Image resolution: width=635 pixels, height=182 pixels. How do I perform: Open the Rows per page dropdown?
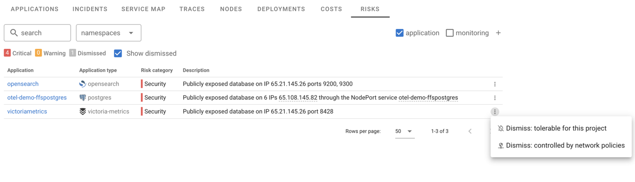pos(404,131)
